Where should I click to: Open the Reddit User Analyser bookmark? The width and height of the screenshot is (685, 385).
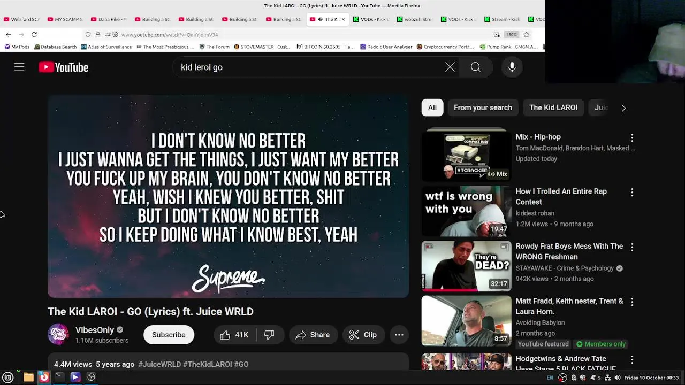pyautogui.click(x=386, y=47)
